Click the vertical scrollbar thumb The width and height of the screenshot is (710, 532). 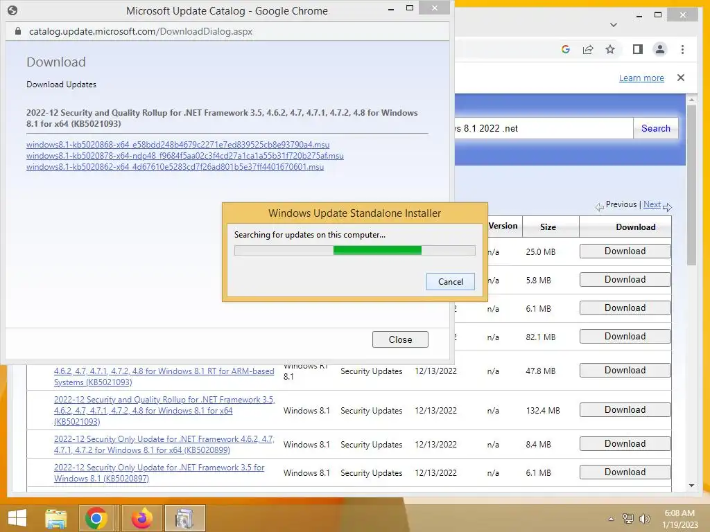point(691,185)
